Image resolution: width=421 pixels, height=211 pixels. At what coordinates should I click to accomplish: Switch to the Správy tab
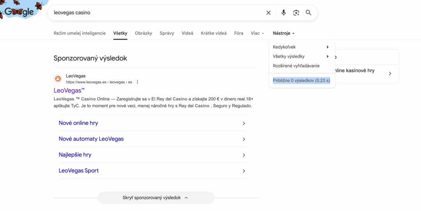coord(167,33)
